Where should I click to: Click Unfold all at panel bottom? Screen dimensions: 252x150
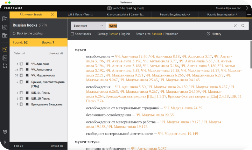57,146
